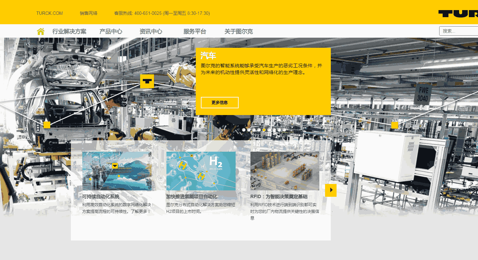The width and height of the screenshot is (478, 260).
Task: Click the Turck T-logo hotspot marker
Action: pyautogui.click(x=147, y=81)
